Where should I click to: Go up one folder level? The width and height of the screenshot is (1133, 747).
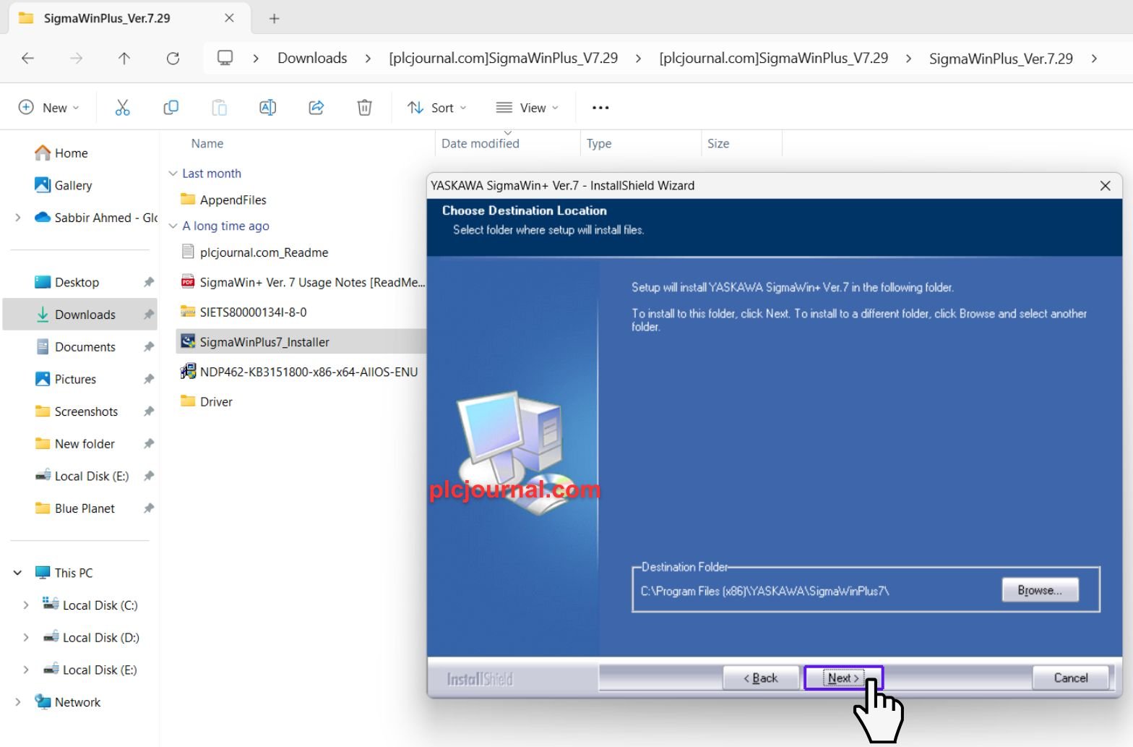(x=124, y=59)
